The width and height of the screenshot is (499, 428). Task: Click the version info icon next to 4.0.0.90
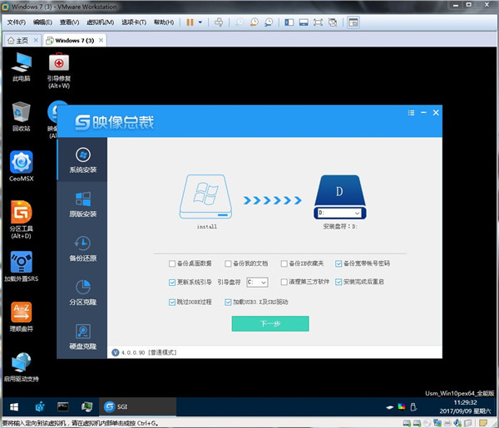pos(116,352)
